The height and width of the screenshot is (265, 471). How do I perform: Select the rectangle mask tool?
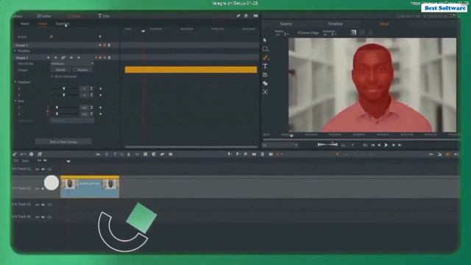coord(265,49)
